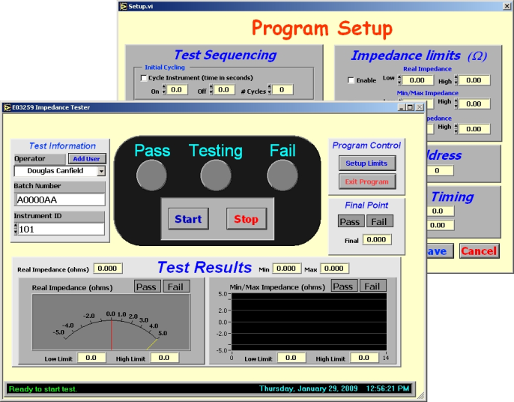Click the Instrument ID stepper arrows
Viewport: 514px width, 402px height.
[x=16, y=229]
